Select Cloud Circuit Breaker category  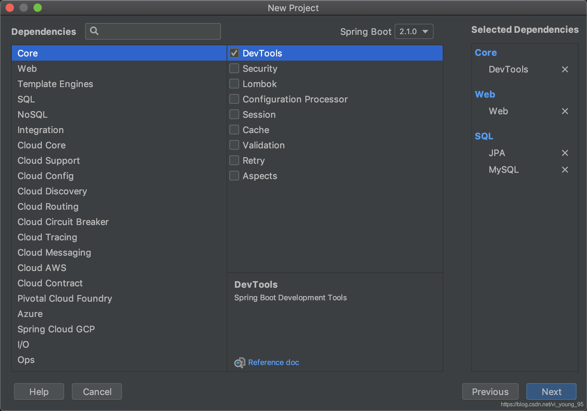tap(119, 222)
